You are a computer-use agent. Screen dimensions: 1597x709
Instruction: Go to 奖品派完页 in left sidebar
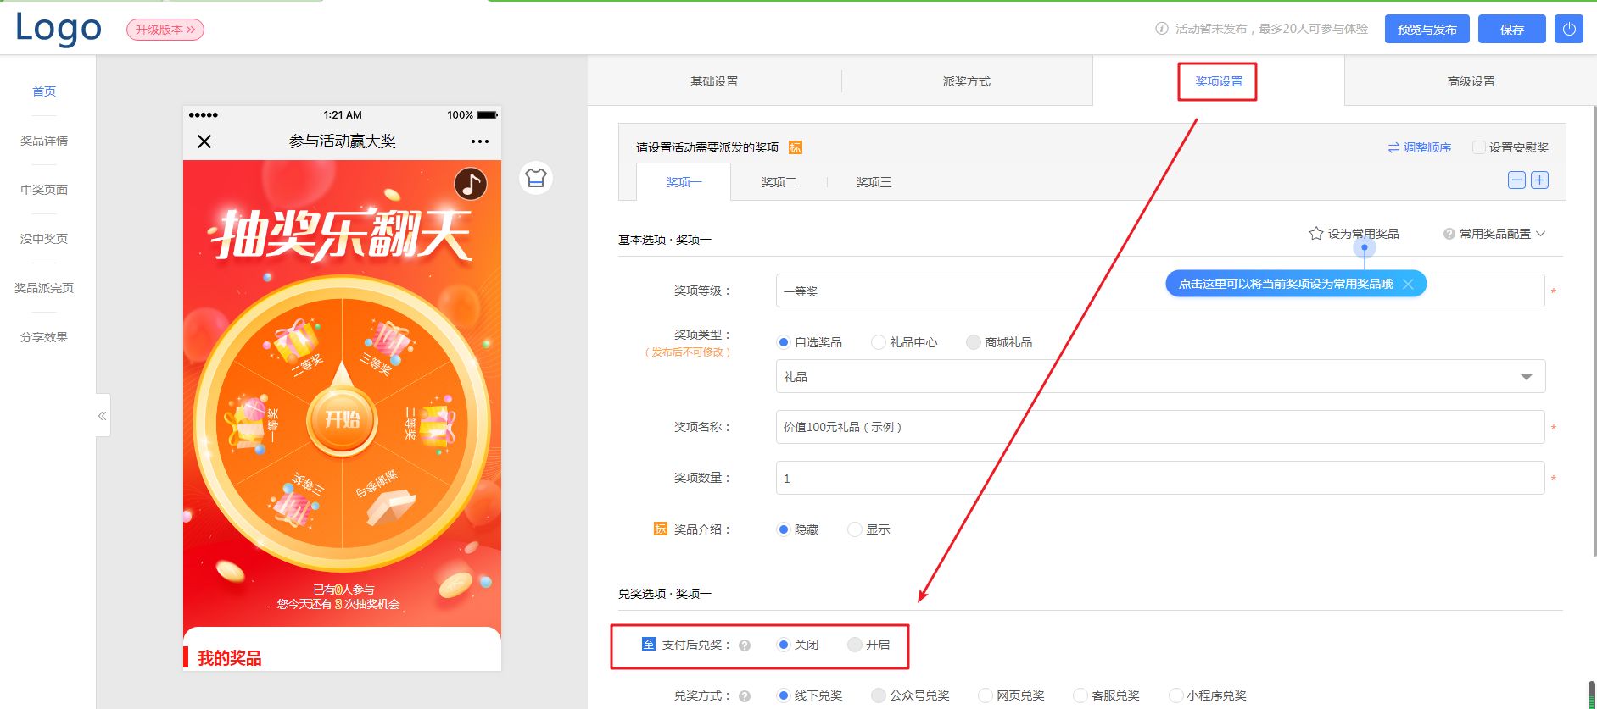coord(44,288)
